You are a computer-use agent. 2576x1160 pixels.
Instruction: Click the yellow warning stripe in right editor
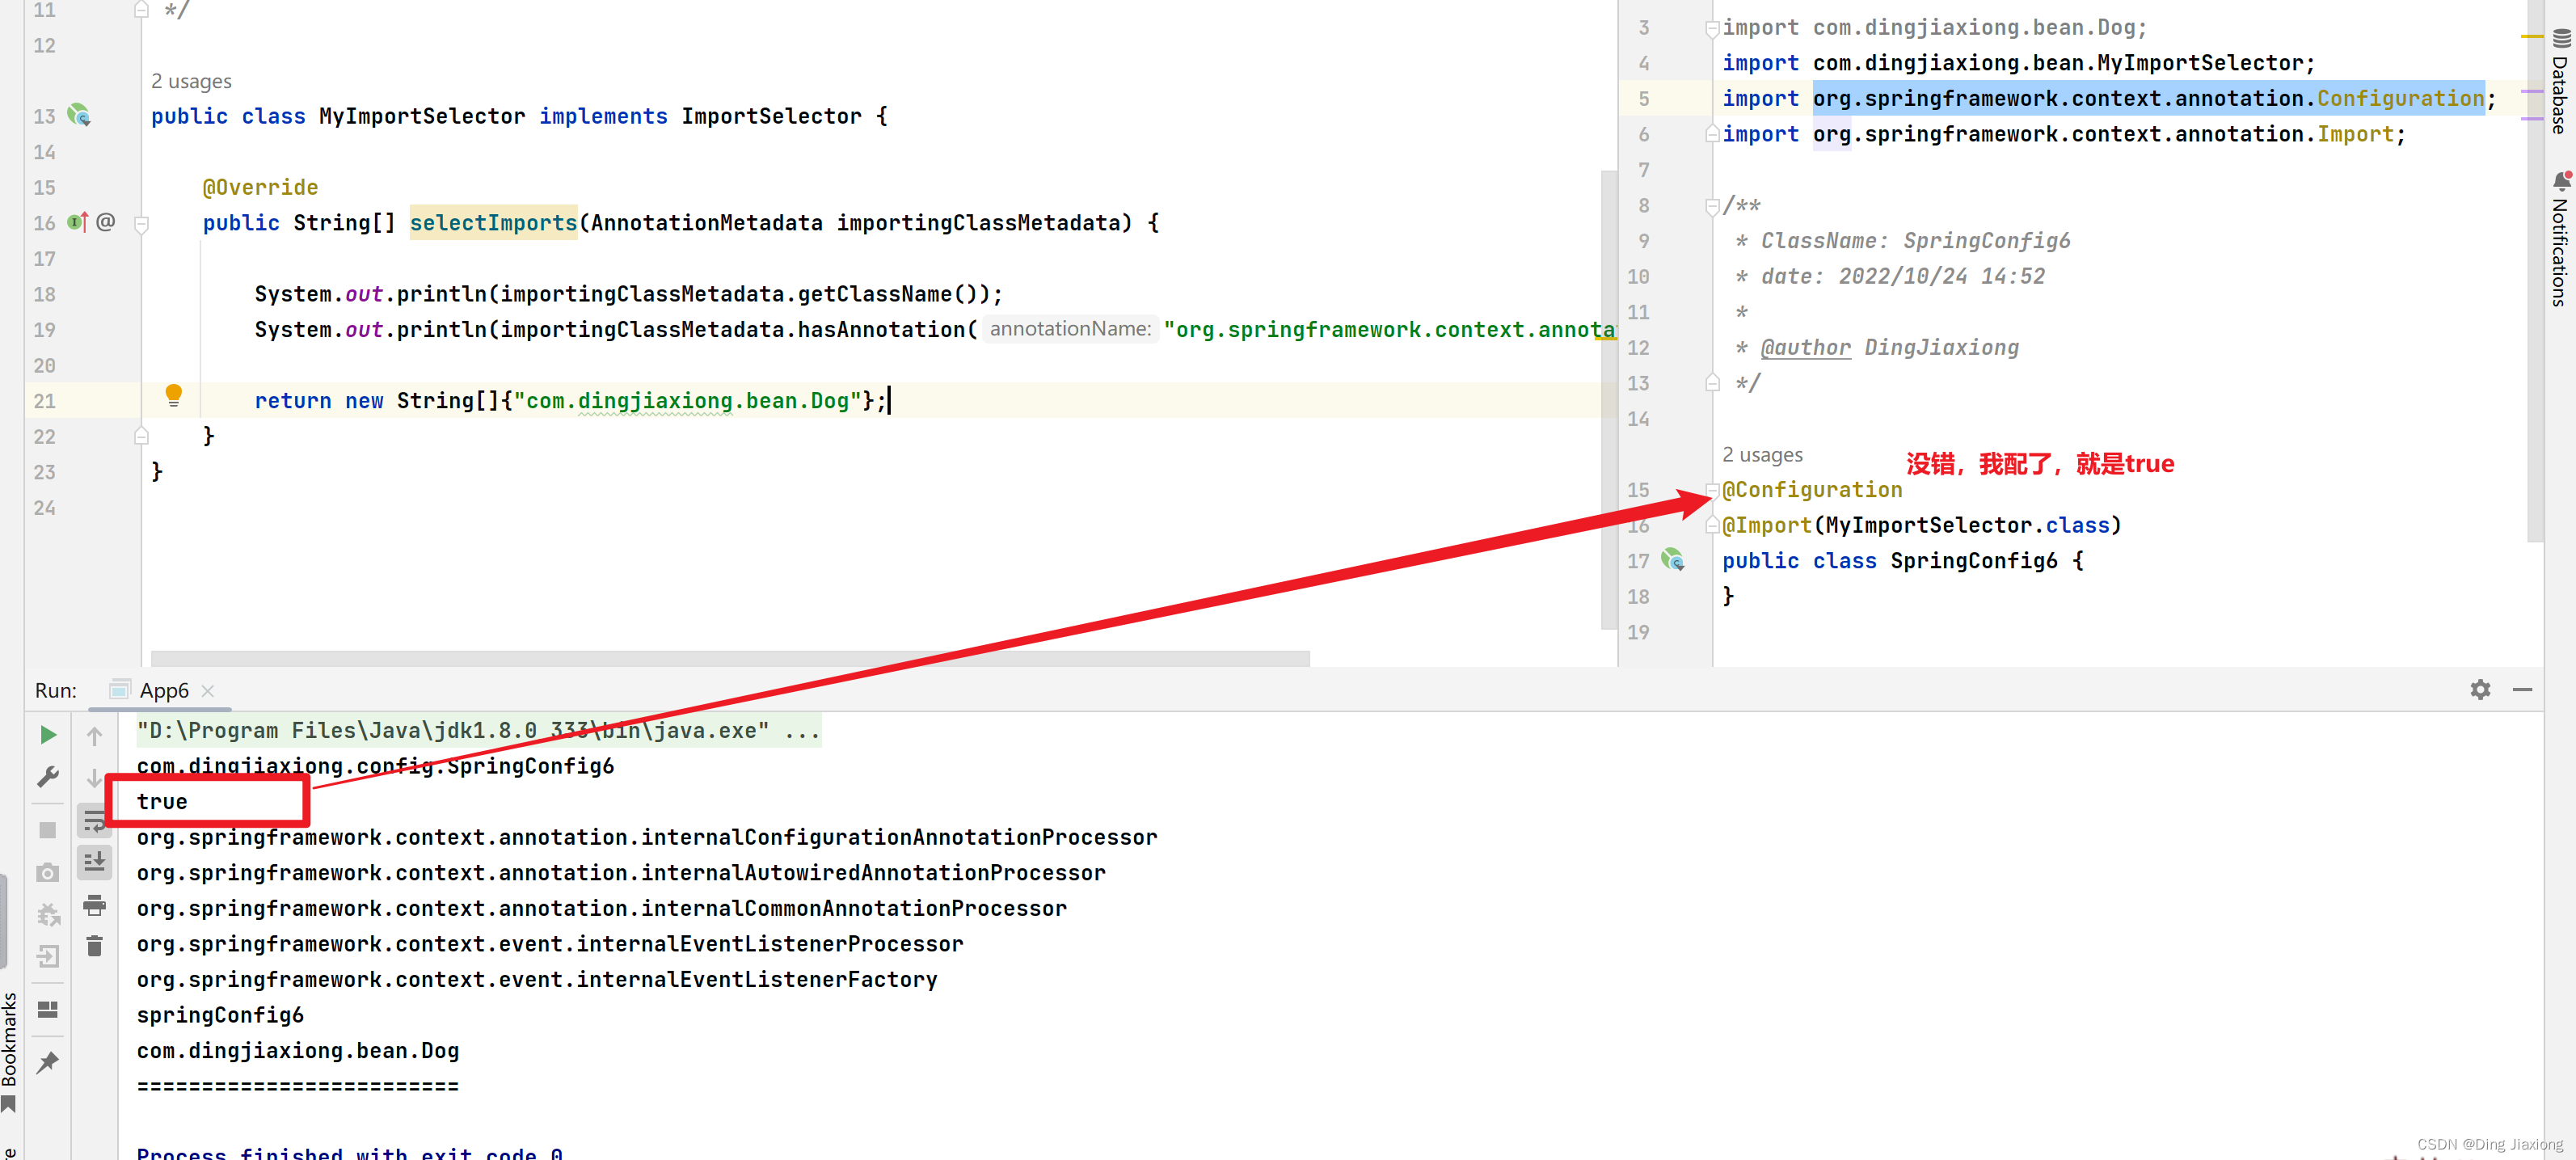2531,36
